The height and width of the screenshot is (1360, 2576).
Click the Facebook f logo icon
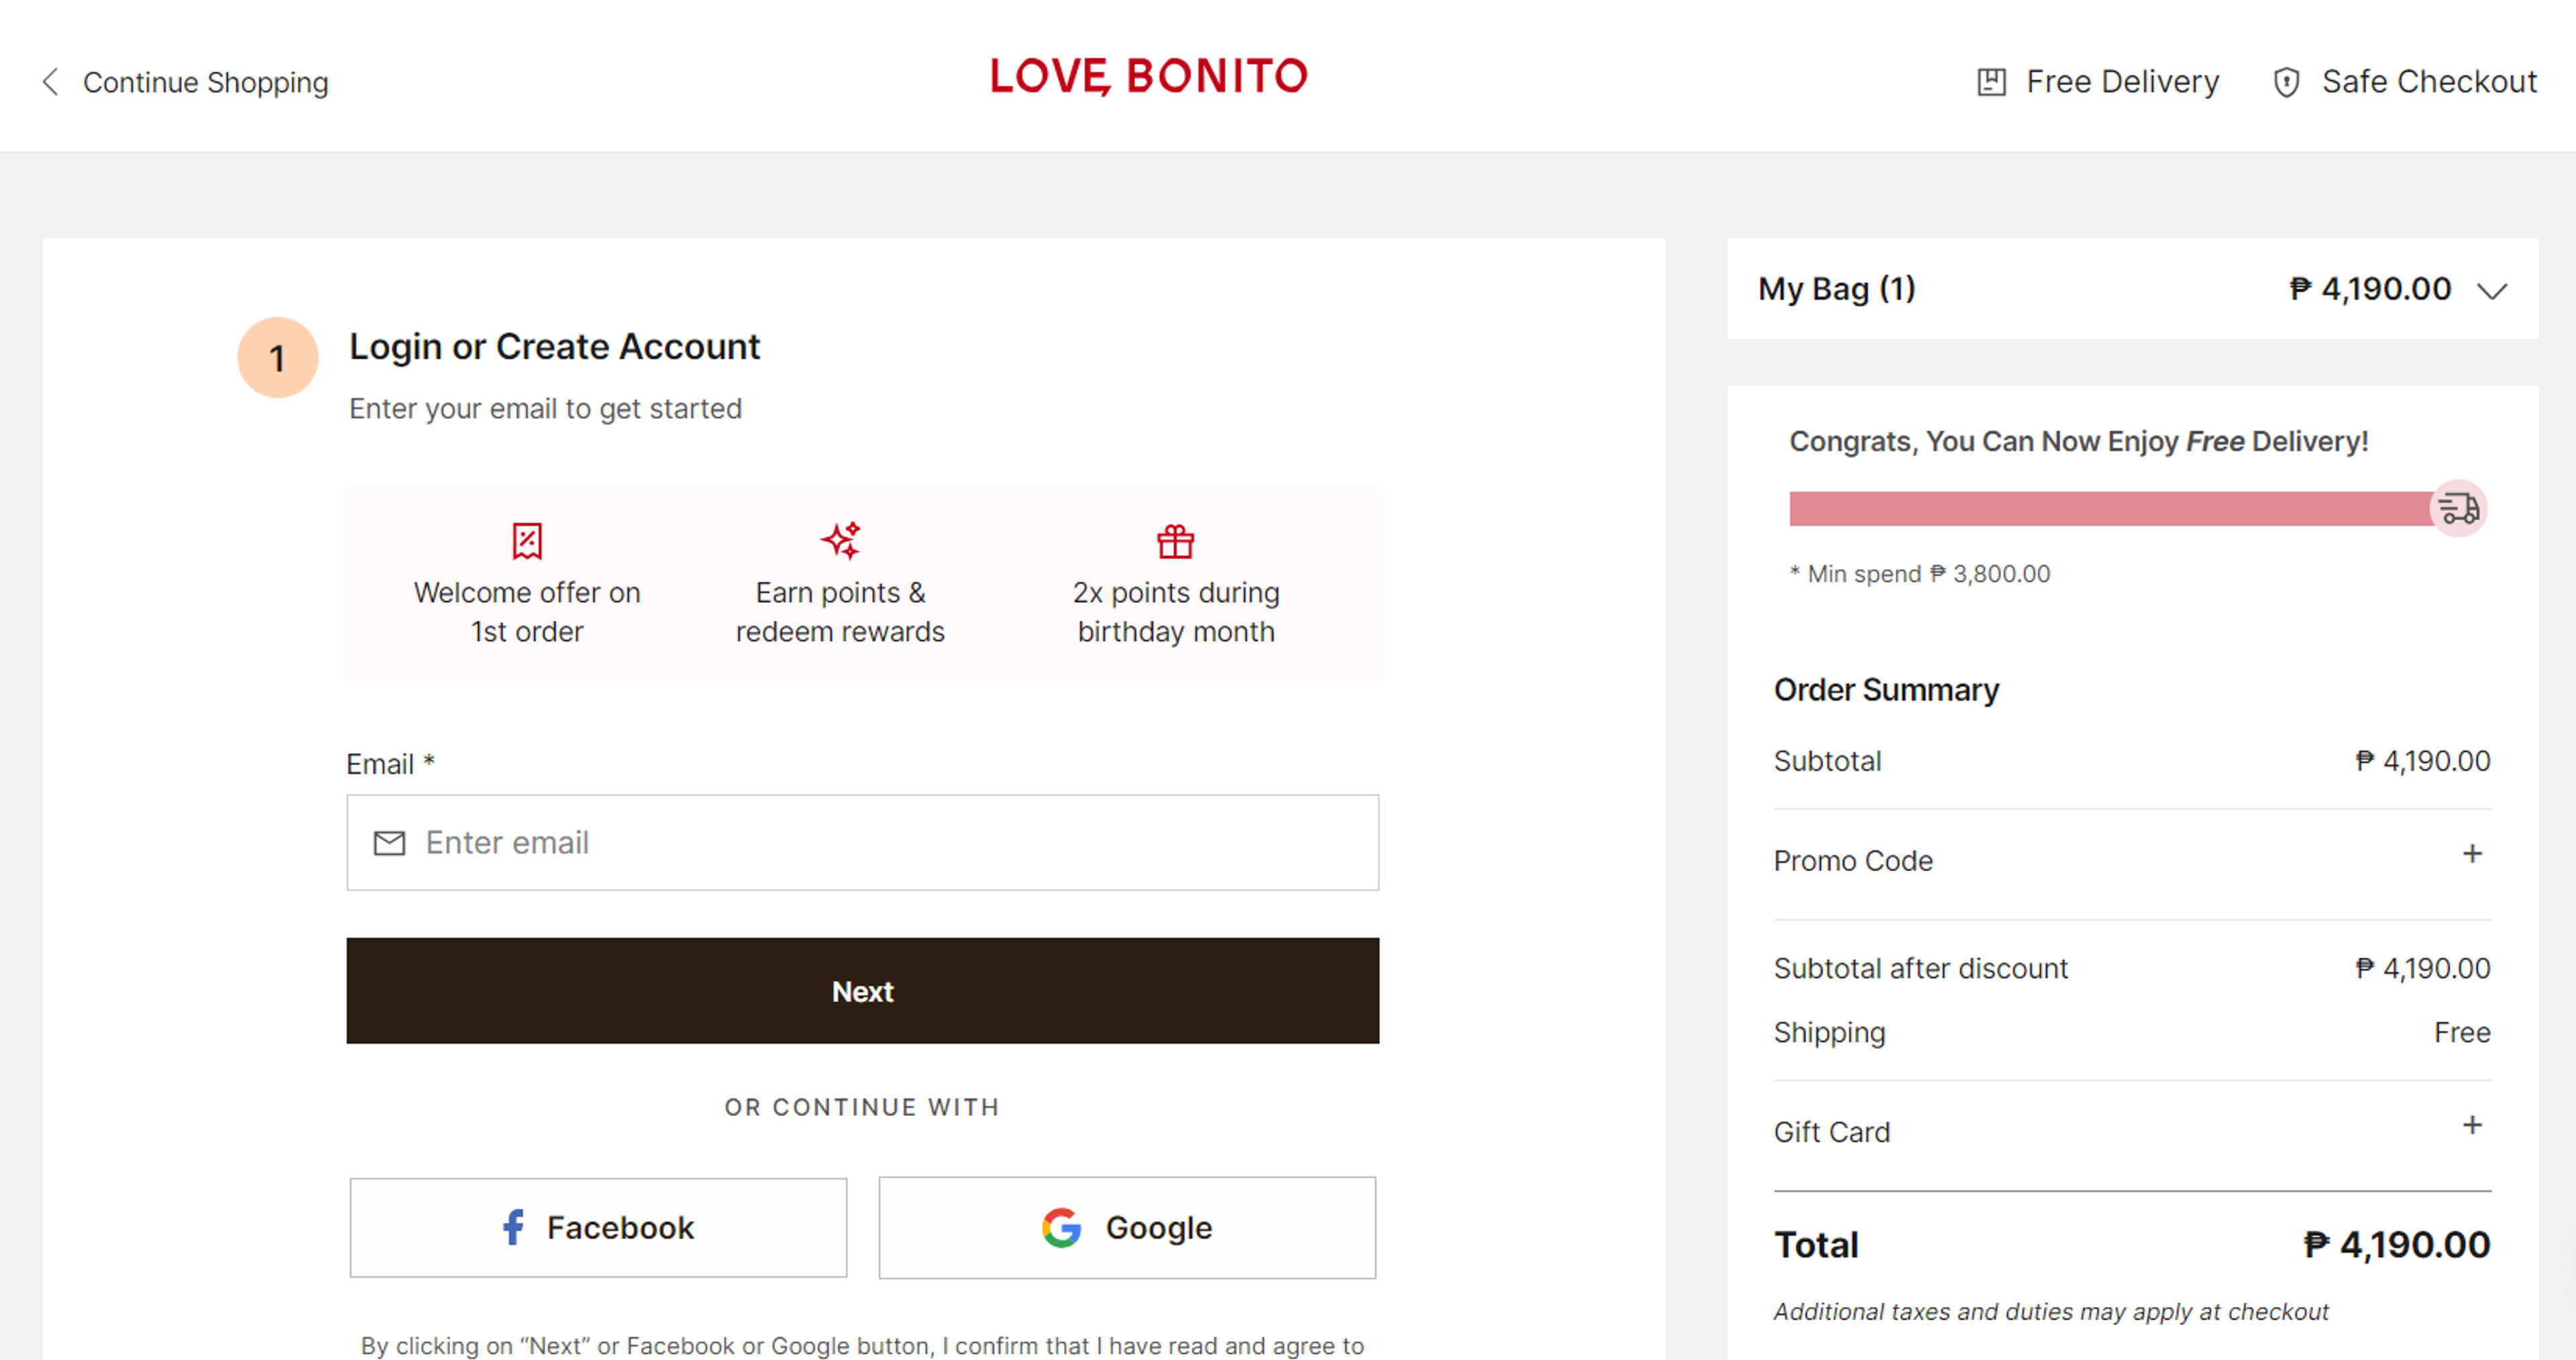click(513, 1227)
